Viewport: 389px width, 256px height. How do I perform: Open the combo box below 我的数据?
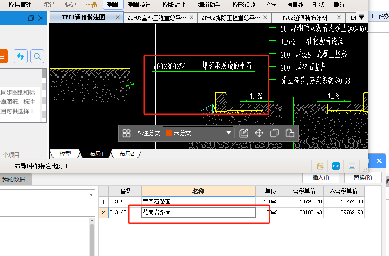coord(47,195)
